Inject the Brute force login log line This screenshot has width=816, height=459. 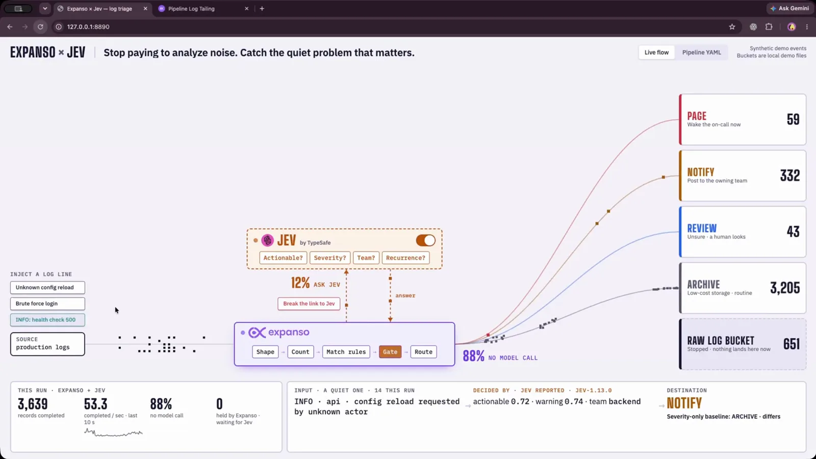pos(47,304)
